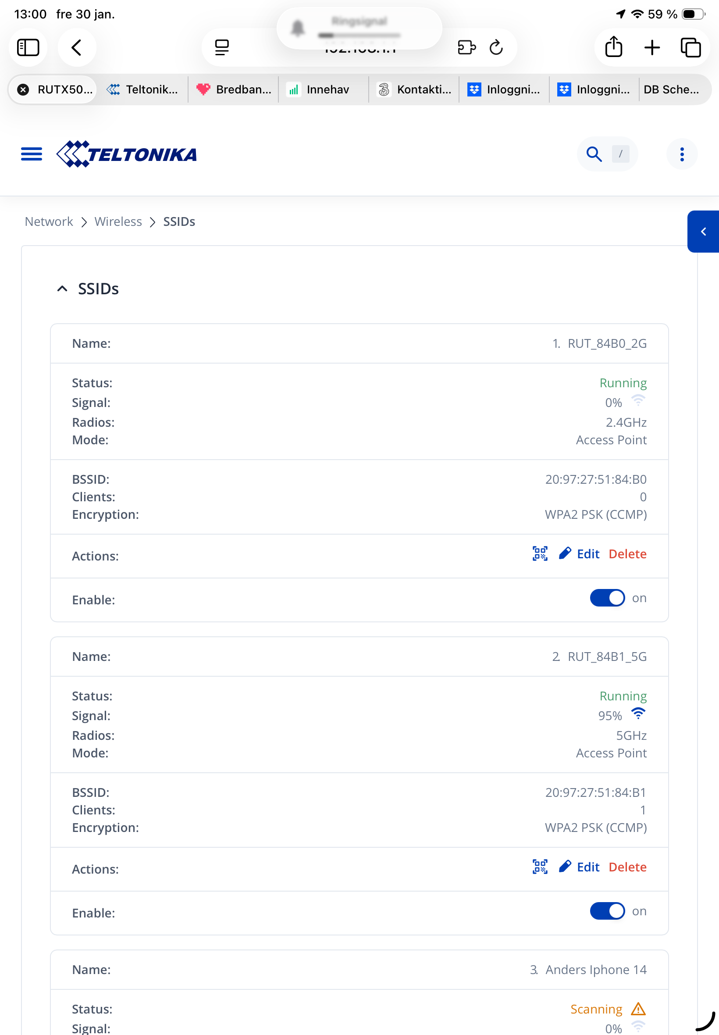The width and height of the screenshot is (719, 1035).
Task: Switch to the DB Sche... tab
Action: (x=671, y=89)
